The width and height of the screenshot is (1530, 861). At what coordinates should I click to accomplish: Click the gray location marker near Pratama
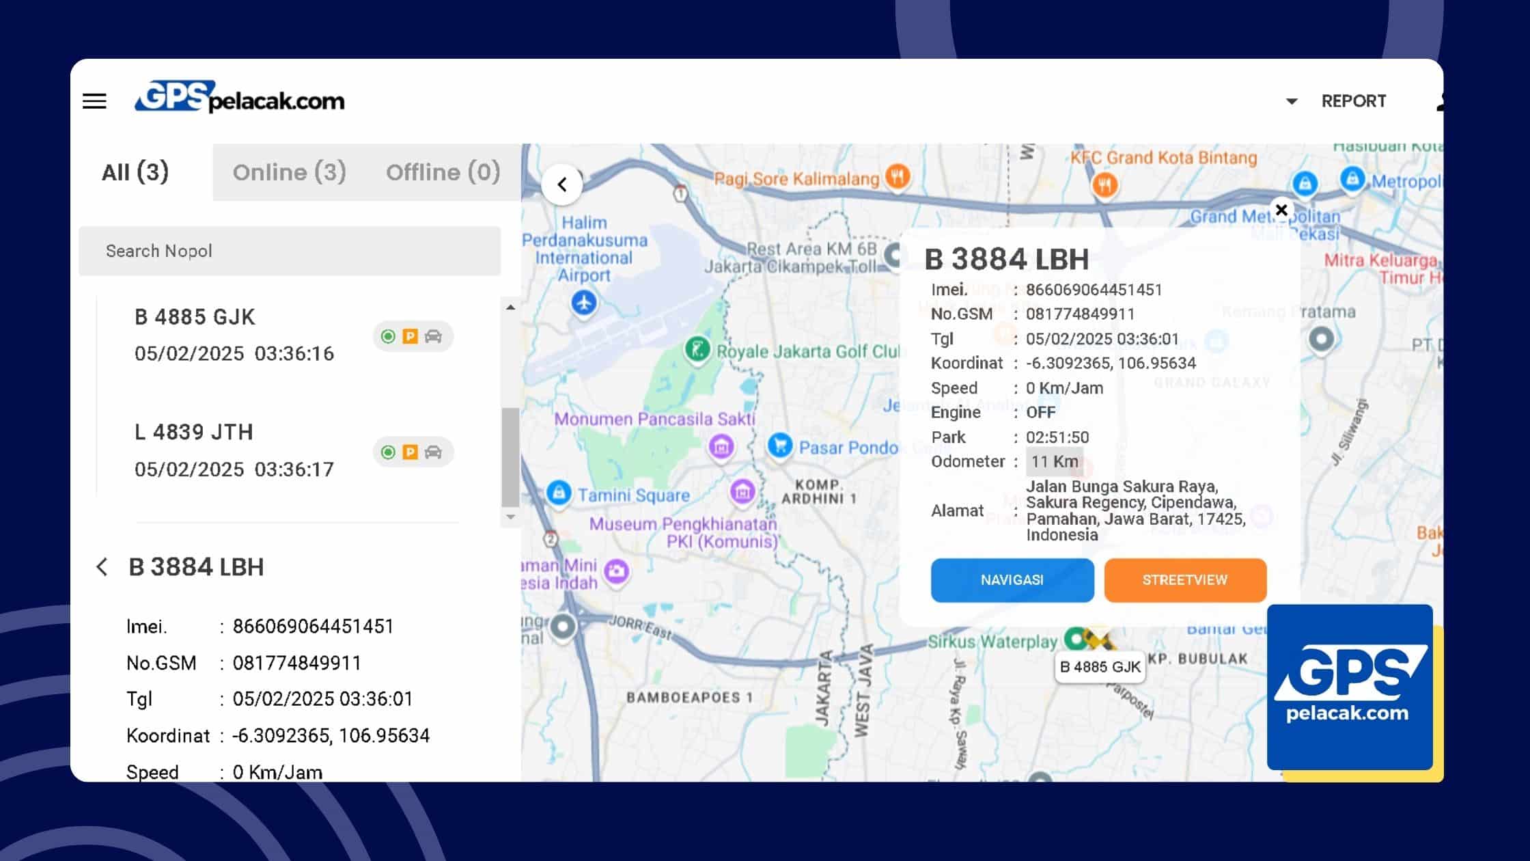point(1321,340)
